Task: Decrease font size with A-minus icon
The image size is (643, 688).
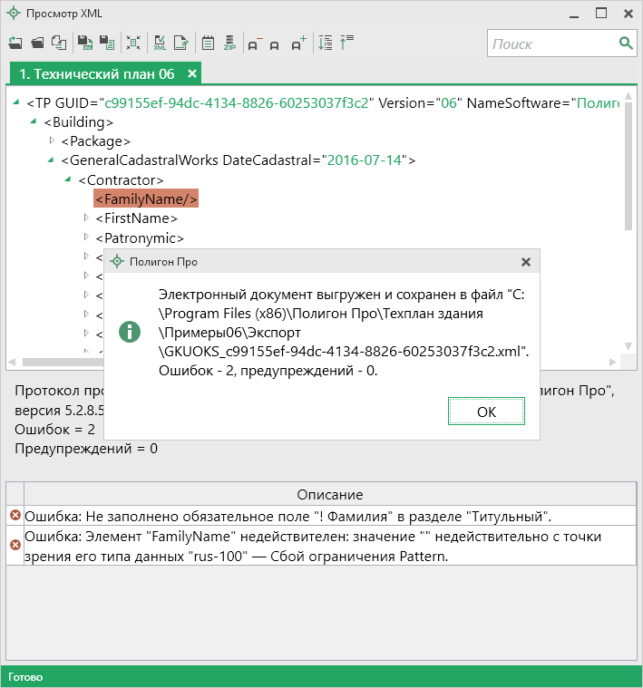Action: point(254,44)
